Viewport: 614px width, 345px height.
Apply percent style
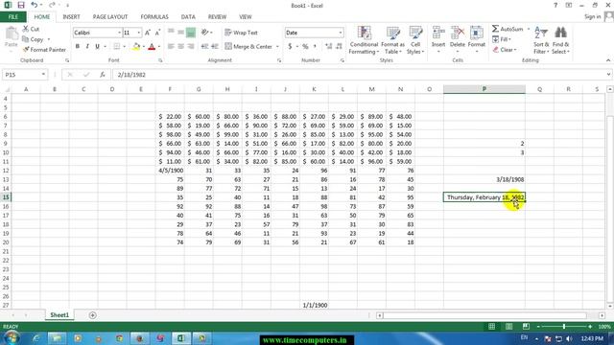305,47
